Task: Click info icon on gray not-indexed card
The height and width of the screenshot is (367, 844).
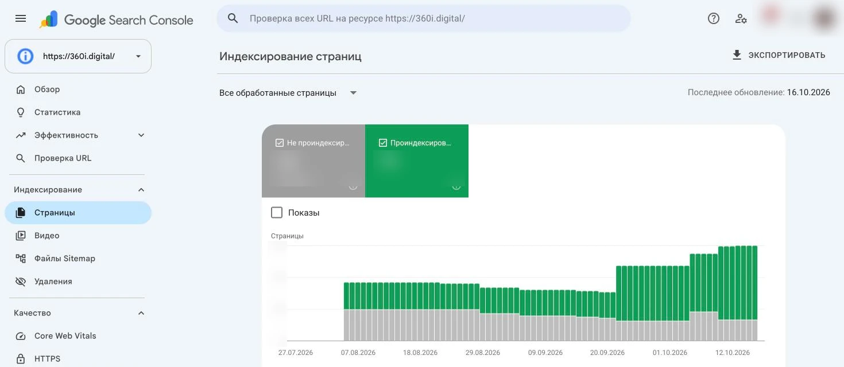Action: [353, 186]
